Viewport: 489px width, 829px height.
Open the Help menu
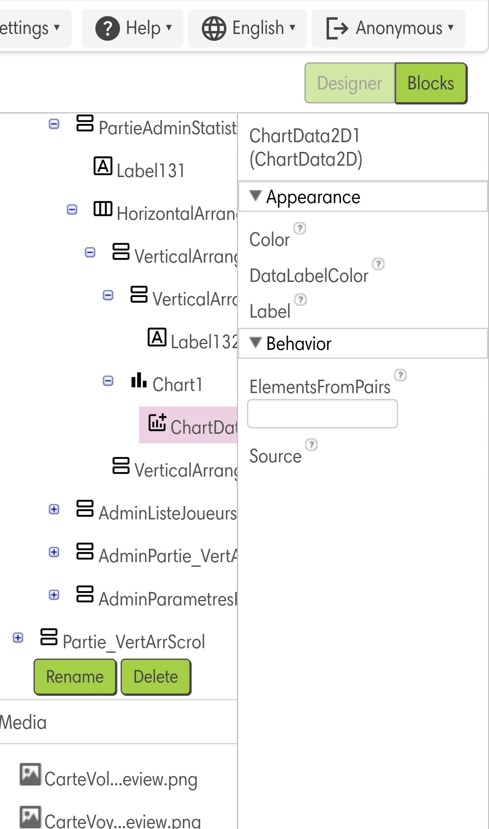point(133,28)
